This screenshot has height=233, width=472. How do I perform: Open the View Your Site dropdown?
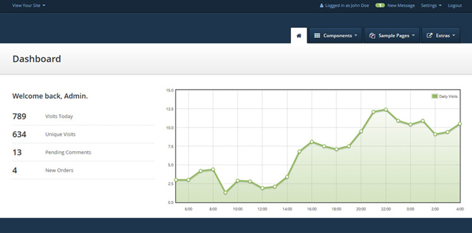tap(28, 5)
